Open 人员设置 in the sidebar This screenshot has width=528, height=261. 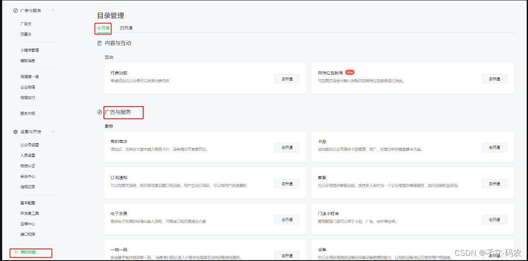[x=27, y=155]
